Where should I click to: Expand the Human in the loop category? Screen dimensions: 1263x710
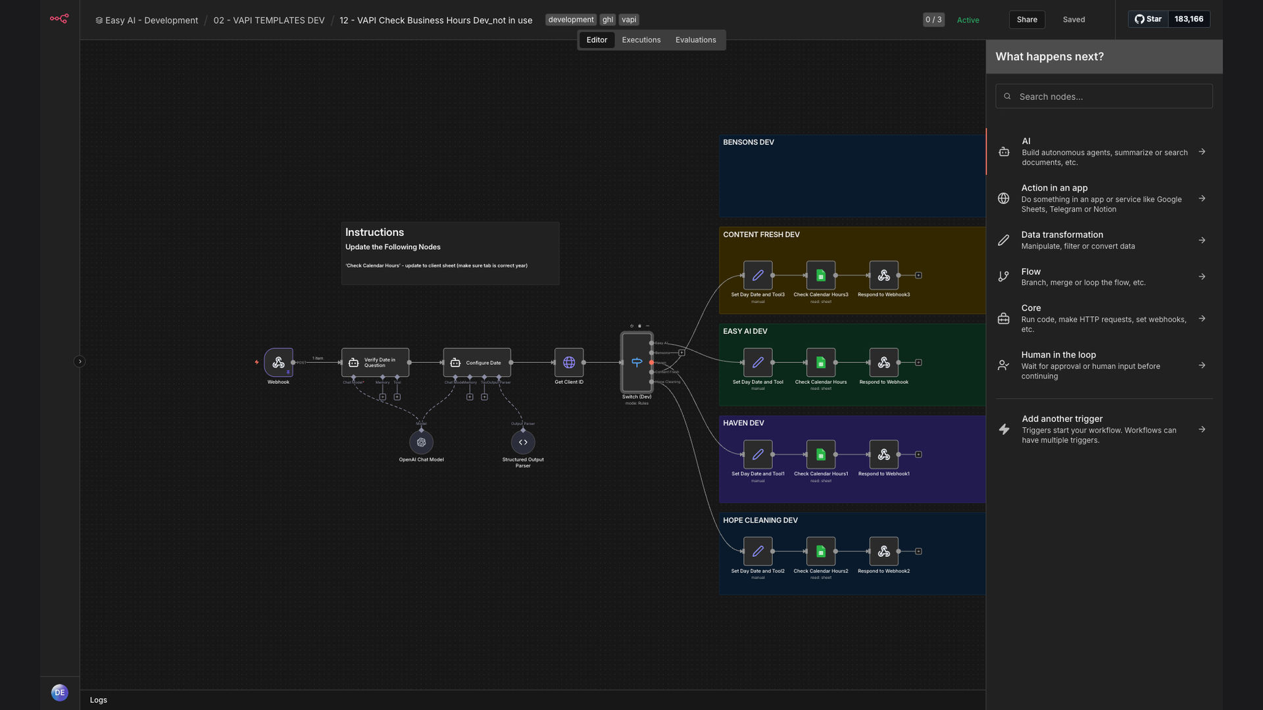click(x=1104, y=366)
